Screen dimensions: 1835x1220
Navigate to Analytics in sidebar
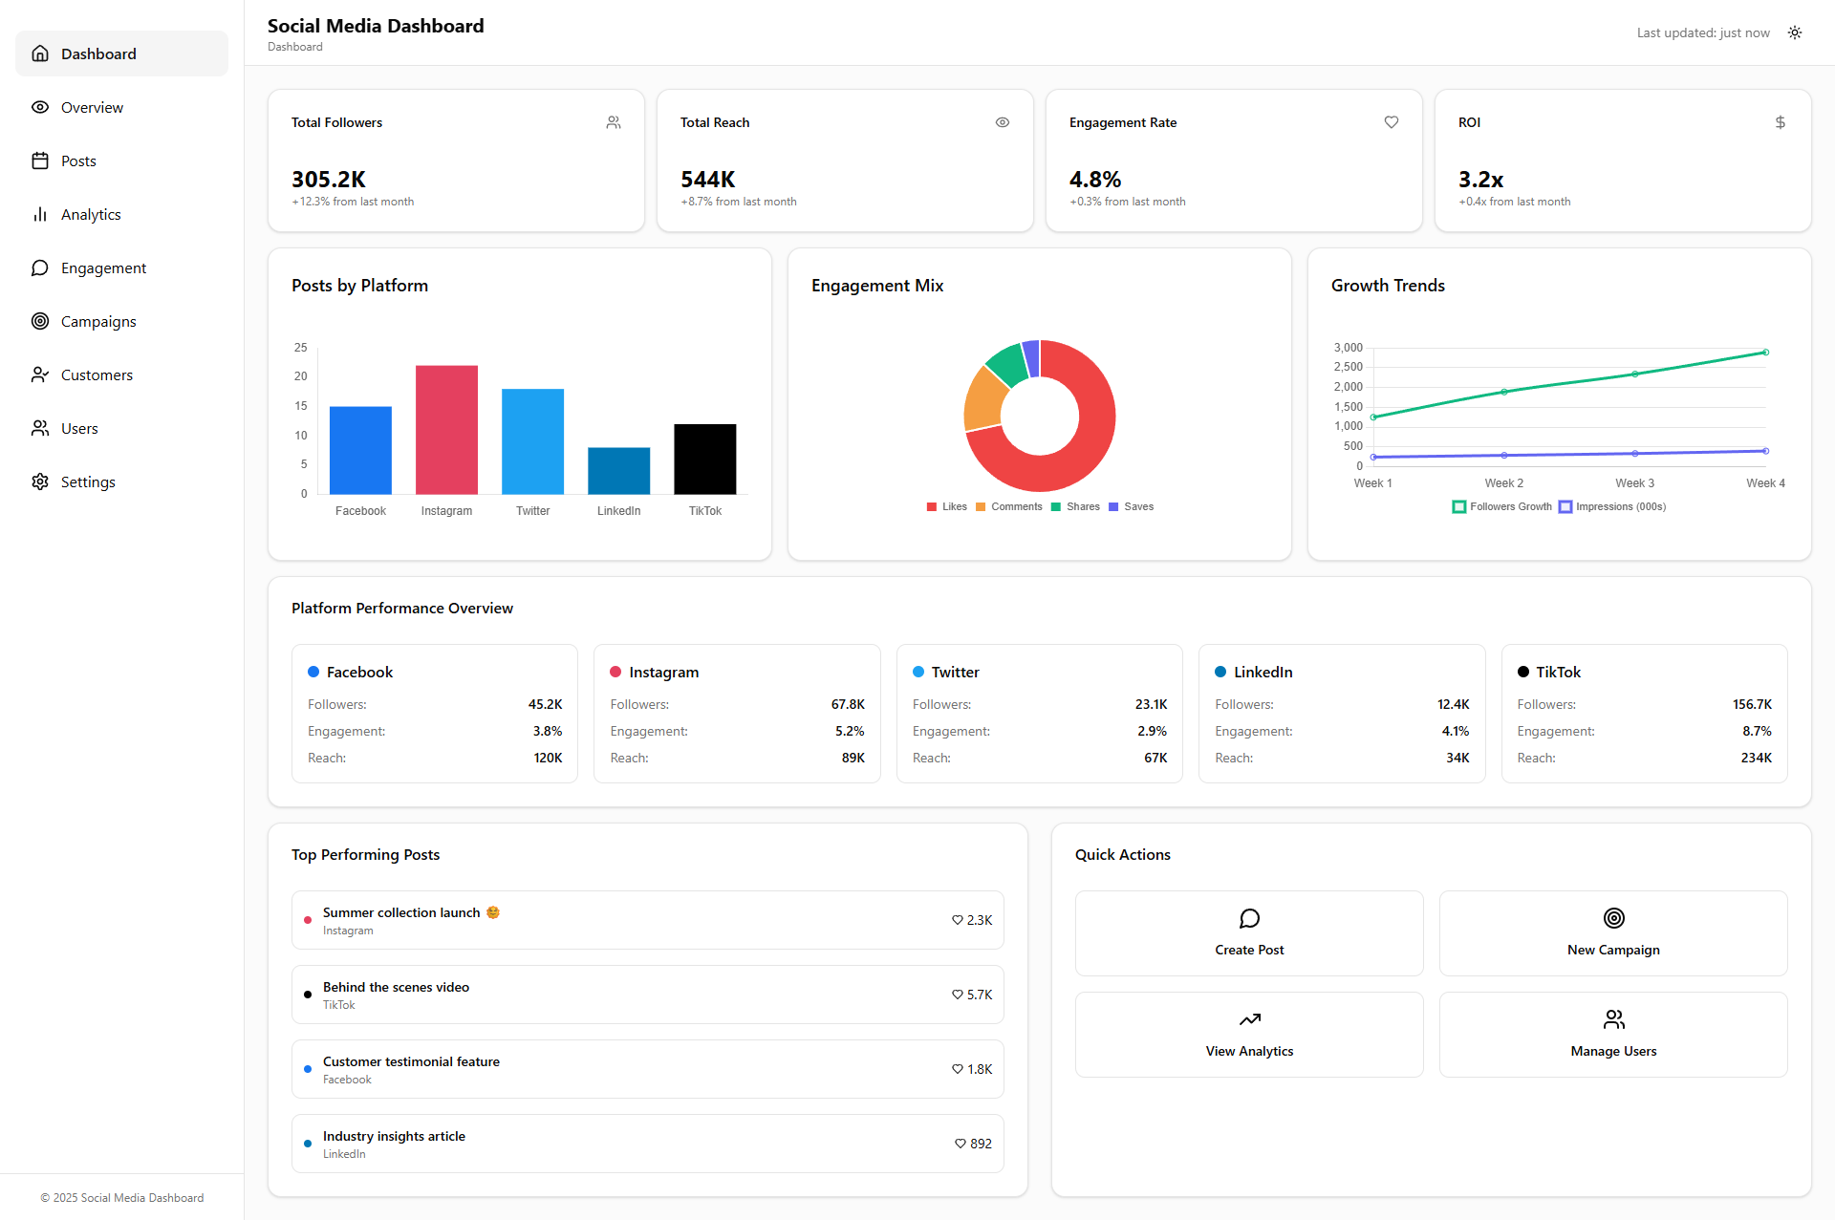pyautogui.click(x=121, y=214)
